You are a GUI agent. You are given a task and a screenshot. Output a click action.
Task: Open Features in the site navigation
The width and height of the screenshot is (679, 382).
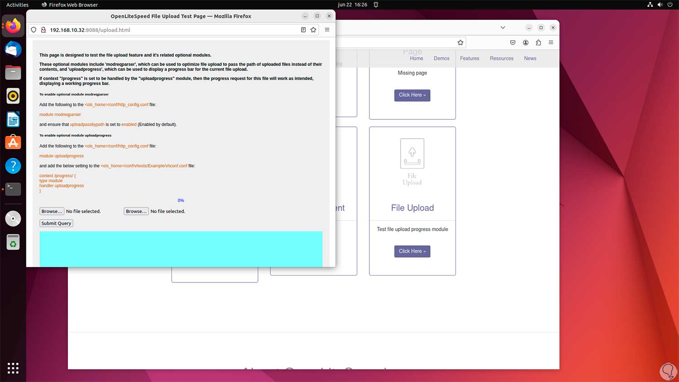pos(469,58)
